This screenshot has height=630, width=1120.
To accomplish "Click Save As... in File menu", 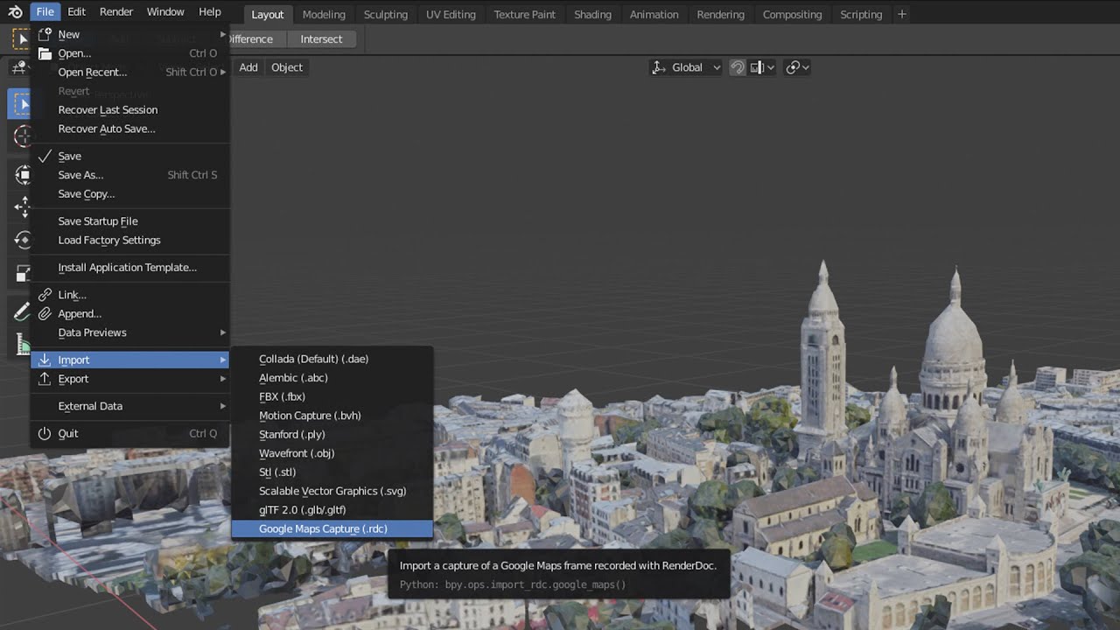I will coord(80,175).
